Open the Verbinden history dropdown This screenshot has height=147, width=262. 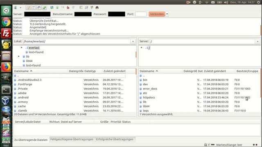167,14
